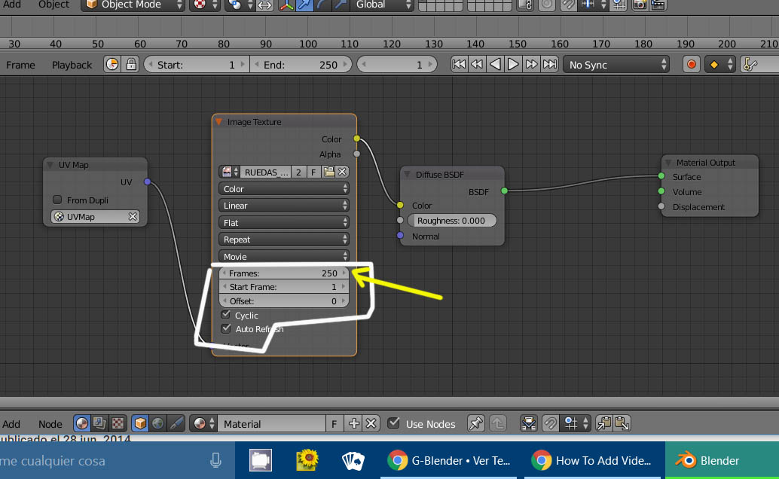The image size is (779, 479).
Task: Switch to G-Blender Chrome window in taskbar
Action: [449, 460]
